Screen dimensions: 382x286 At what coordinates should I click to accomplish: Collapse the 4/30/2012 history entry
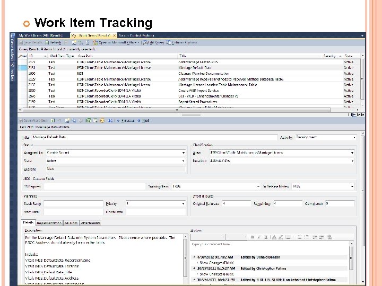[x=194, y=257]
